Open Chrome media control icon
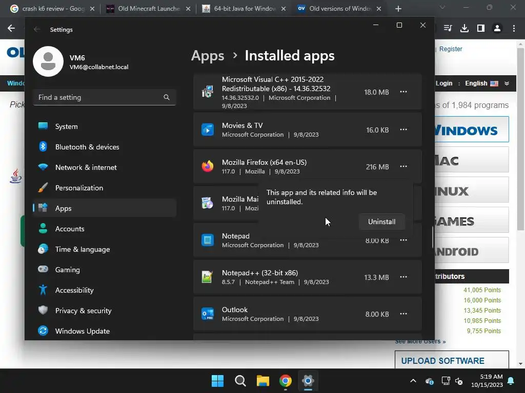This screenshot has width=525, height=393. click(448, 28)
